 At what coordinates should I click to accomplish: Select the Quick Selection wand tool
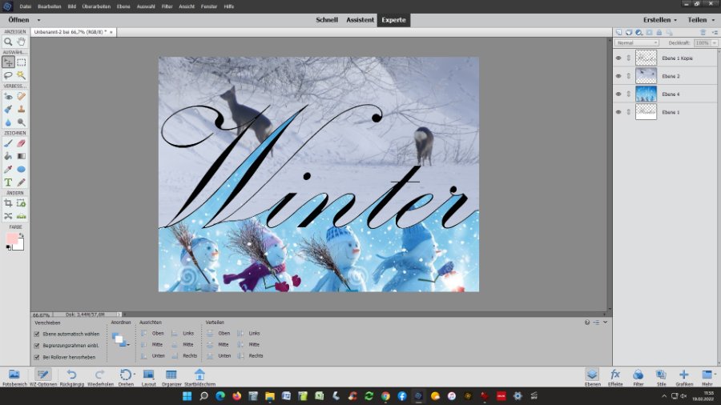(21, 75)
